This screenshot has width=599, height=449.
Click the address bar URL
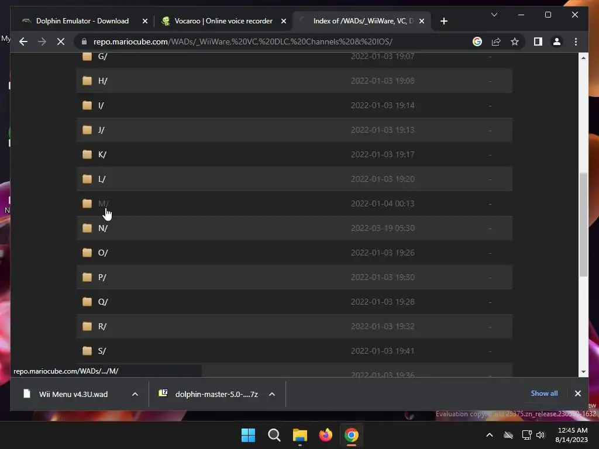(243, 42)
